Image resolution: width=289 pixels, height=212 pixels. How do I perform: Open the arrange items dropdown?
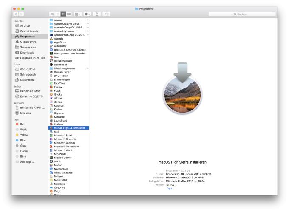pyautogui.click(x=78, y=14)
